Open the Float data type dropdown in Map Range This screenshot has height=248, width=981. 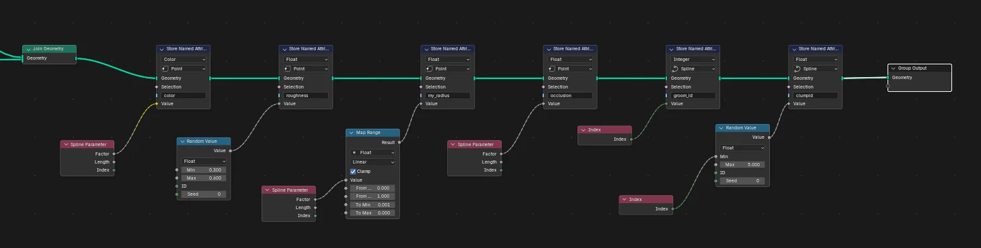pos(372,153)
